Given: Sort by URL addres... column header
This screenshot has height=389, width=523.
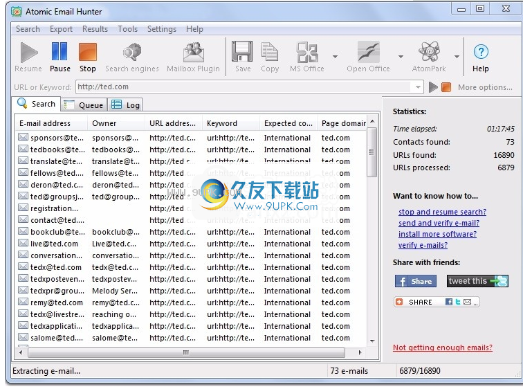Looking at the screenshot, I should click(x=174, y=123).
